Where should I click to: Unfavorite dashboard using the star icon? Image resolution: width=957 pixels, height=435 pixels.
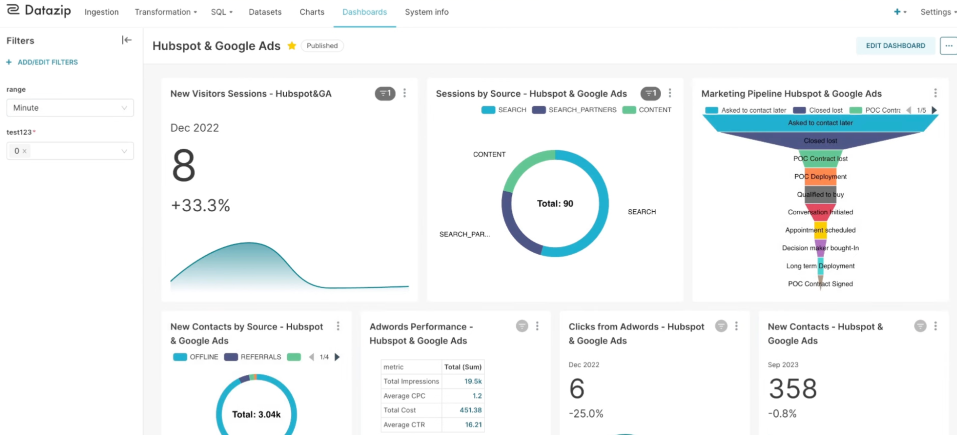coord(292,46)
